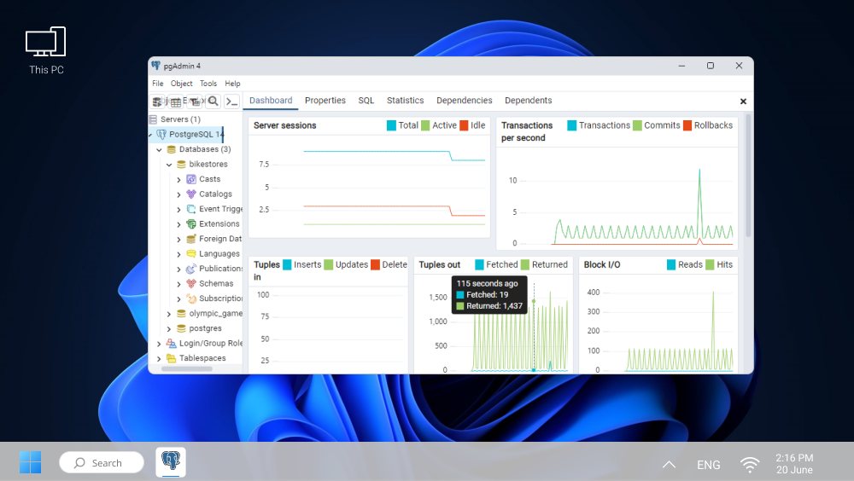Switch to the Properties tab
This screenshot has width=854, height=481.
click(325, 100)
